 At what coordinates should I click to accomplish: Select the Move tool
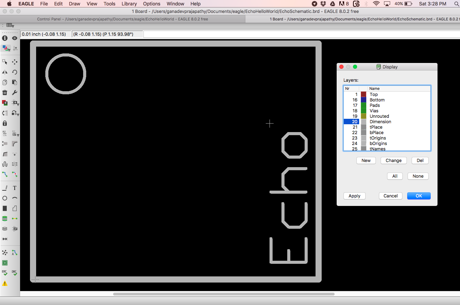15,62
